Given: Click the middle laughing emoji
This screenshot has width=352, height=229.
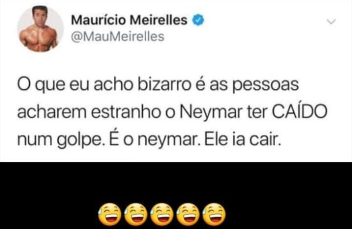Looking at the screenshot, I should [162, 214].
